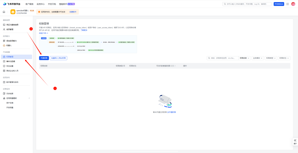The height and width of the screenshot is (153, 298).
Task: Click 配置 beside 可访问的数据范围 header
Action: pos(173,66)
